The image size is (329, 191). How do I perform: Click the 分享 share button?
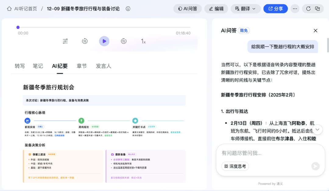275,9
